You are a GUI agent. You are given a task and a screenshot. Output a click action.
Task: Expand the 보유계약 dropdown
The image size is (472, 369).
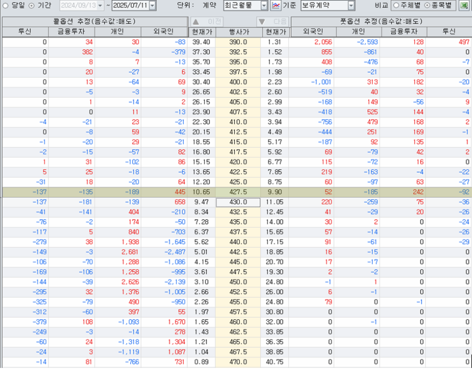(x=351, y=6)
